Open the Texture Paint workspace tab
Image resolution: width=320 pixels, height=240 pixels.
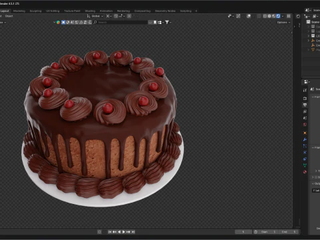(x=72, y=11)
